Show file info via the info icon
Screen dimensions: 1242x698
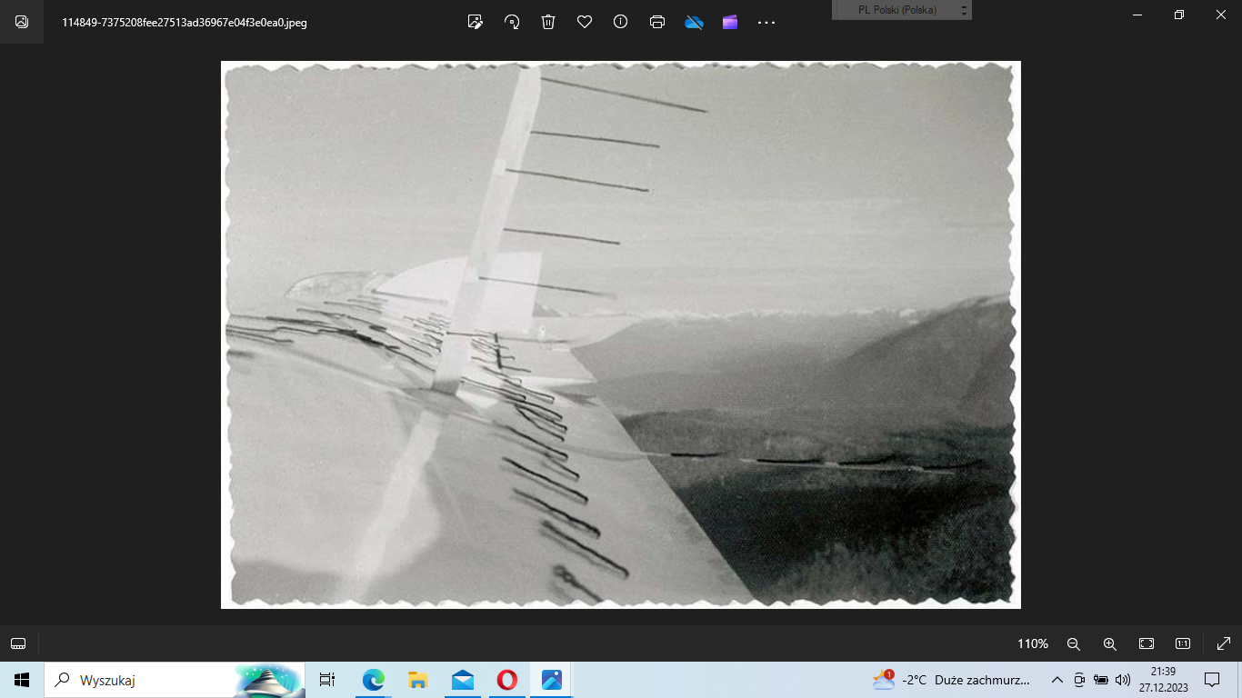621,22
